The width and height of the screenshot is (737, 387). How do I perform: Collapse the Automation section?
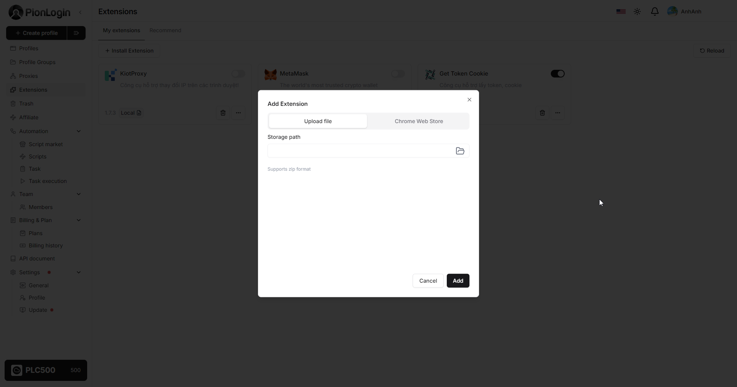pyautogui.click(x=79, y=131)
